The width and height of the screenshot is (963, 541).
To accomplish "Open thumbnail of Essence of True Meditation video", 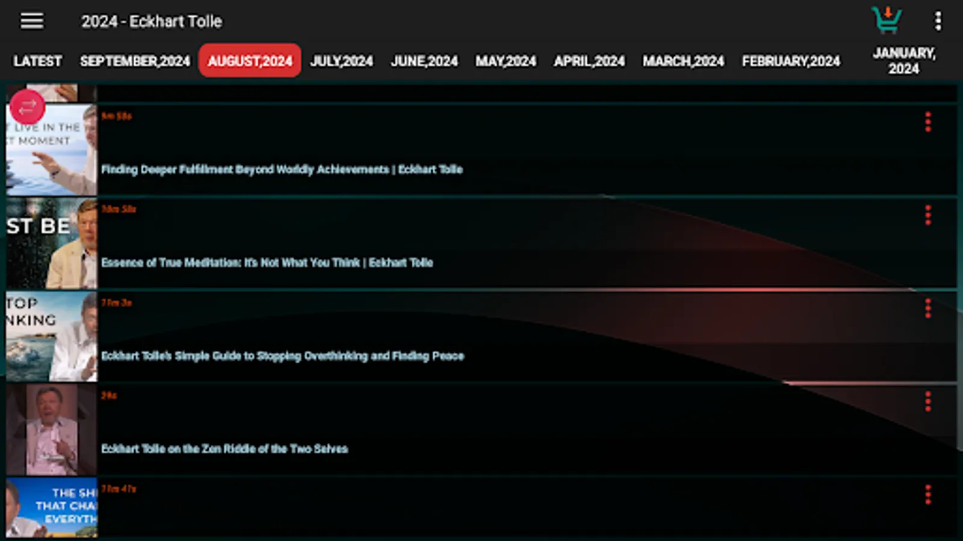I will click(x=52, y=243).
